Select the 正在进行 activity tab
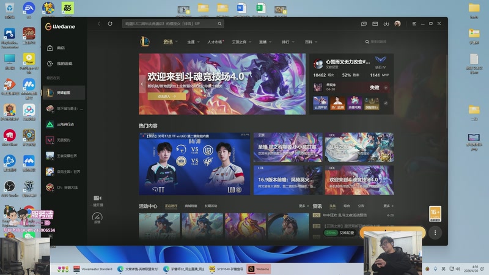Viewport: 489px width, 275px height. coord(171,206)
